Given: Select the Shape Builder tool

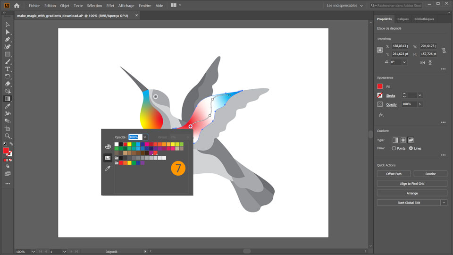Looking at the screenshot, I should click(8, 91).
